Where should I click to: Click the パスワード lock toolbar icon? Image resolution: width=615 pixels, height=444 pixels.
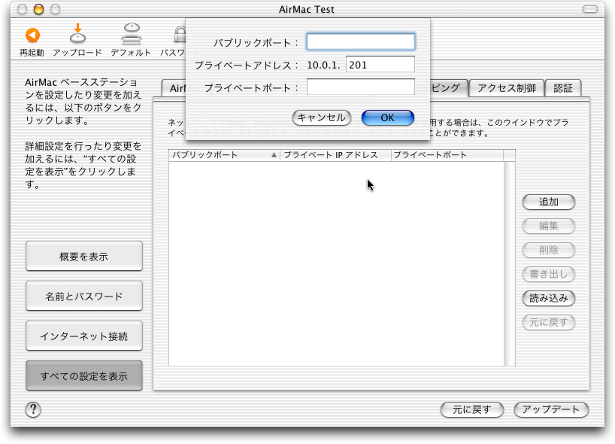[177, 35]
